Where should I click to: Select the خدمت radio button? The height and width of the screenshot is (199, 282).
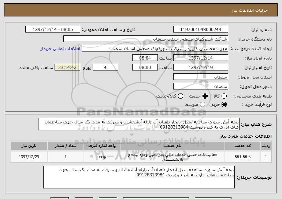point(205,96)
